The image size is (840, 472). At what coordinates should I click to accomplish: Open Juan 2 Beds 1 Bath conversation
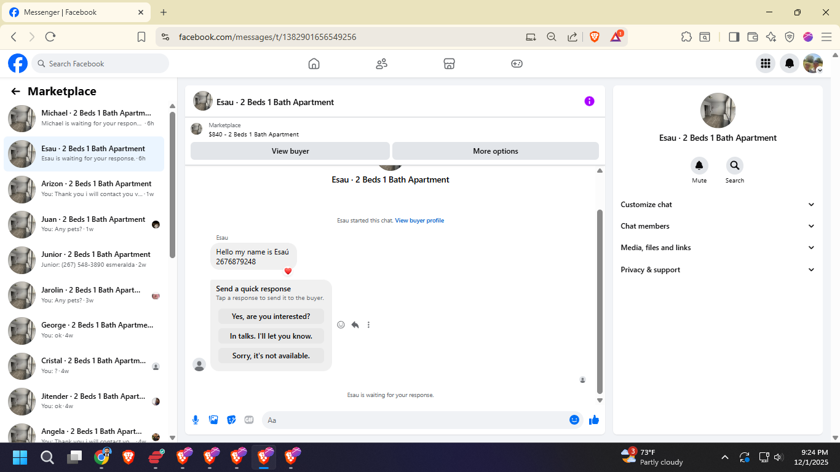tap(84, 224)
